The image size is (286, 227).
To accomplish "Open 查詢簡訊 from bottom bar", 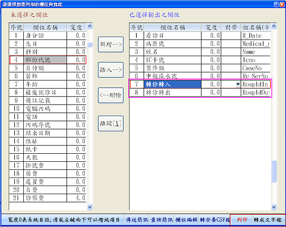I will (161, 220).
